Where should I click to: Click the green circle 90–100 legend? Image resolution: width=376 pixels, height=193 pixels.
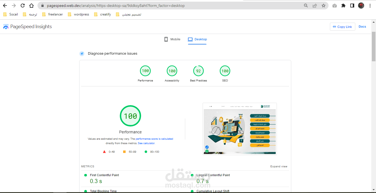(x=152, y=152)
